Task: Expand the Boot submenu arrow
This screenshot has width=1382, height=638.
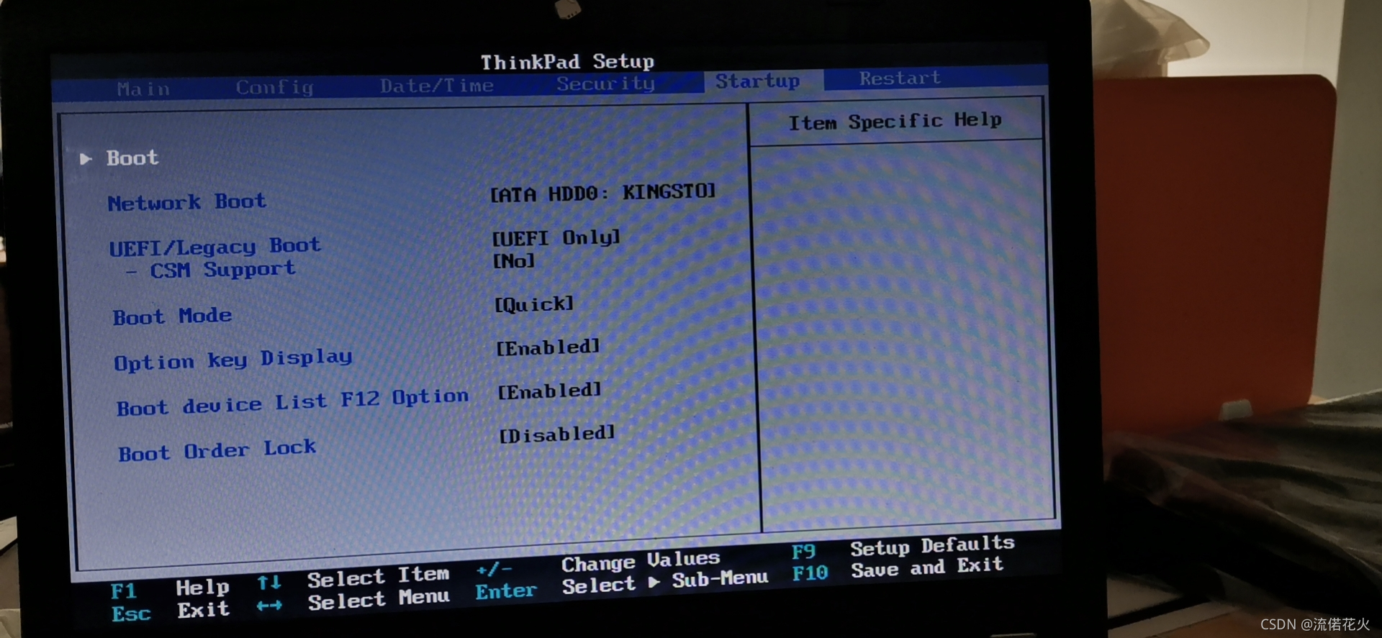Action: [86, 158]
